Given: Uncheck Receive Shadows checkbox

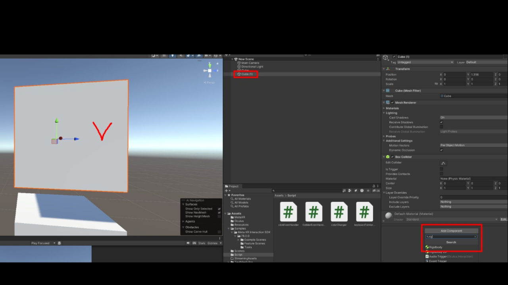Looking at the screenshot, I should pyautogui.click(x=441, y=122).
